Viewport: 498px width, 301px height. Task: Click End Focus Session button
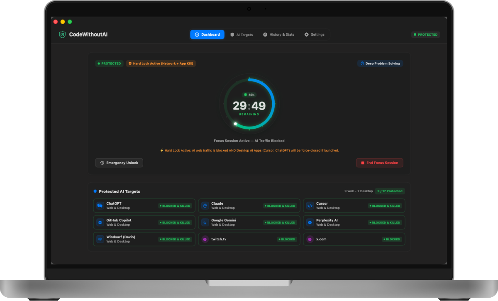click(x=379, y=163)
